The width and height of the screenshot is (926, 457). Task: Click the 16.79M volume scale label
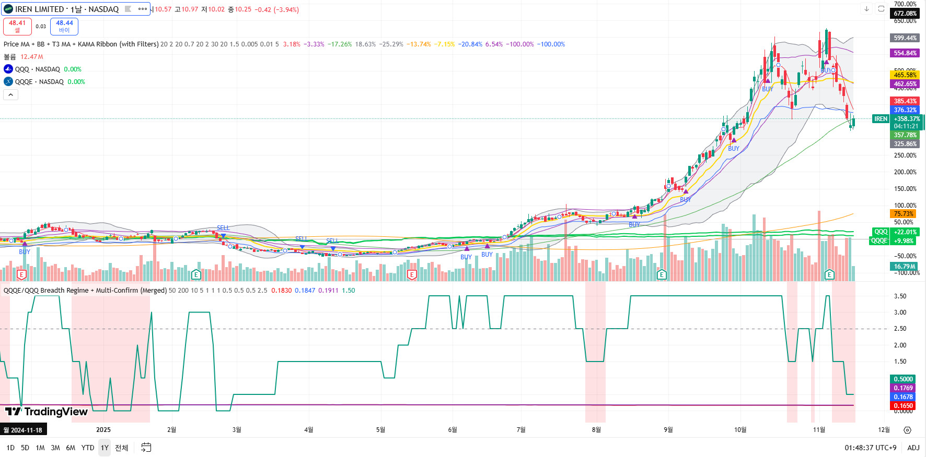(x=905, y=267)
